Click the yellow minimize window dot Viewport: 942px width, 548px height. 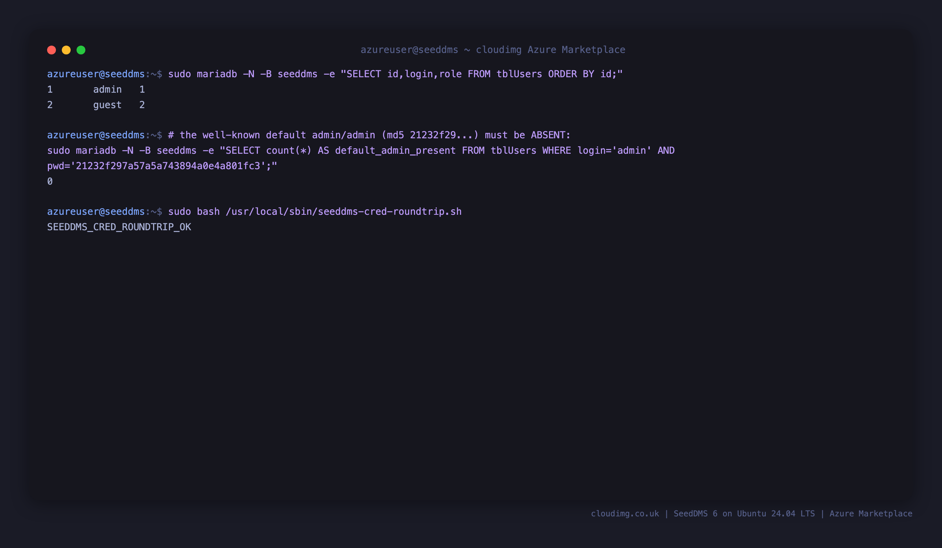click(x=66, y=50)
